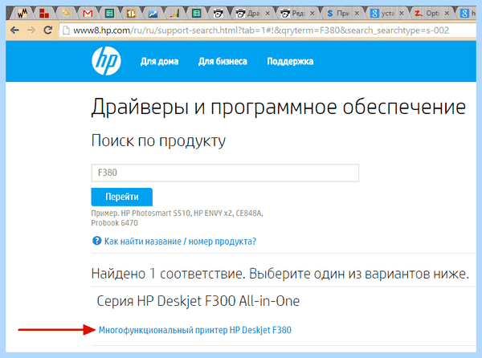482x358 pixels.
Task: Switch to the yellow folders pinned tab
Action: (66, 13)
